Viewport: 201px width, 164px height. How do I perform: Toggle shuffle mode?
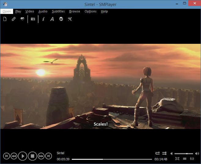[164, 153]
